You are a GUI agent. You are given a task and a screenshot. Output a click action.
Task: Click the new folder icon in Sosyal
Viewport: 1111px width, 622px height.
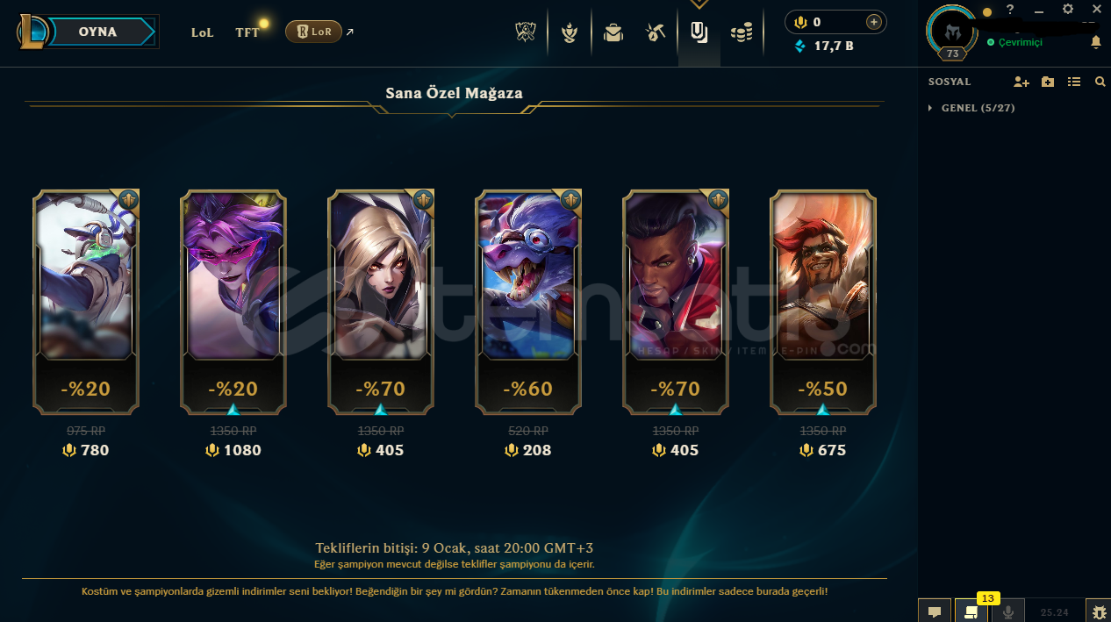(1048, 82)
